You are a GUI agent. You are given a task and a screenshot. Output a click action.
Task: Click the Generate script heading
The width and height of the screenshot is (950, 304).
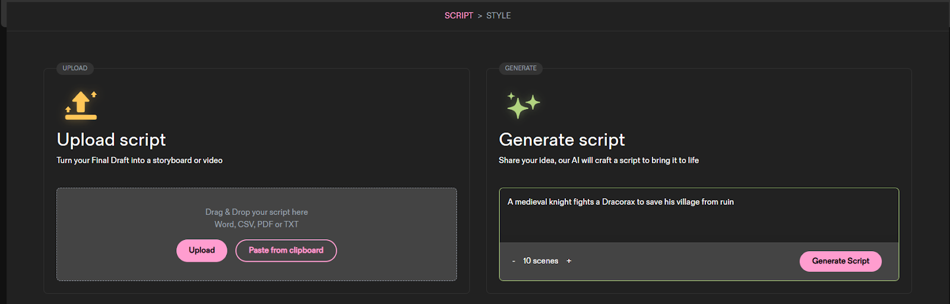tap(562, 140)
